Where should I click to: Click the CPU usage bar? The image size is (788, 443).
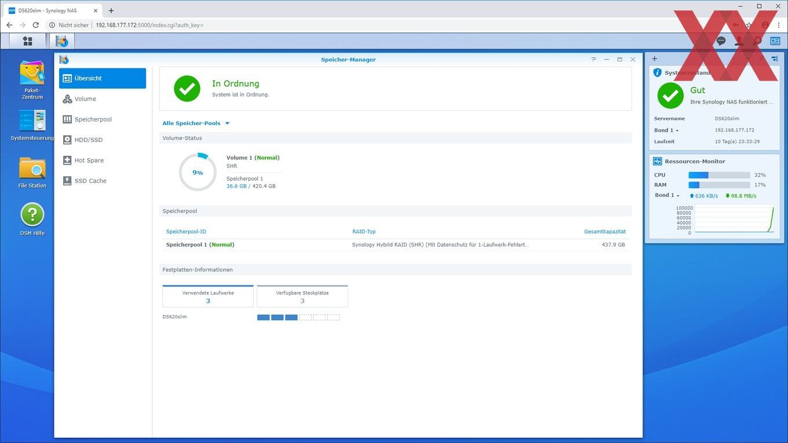click(719, 175)
